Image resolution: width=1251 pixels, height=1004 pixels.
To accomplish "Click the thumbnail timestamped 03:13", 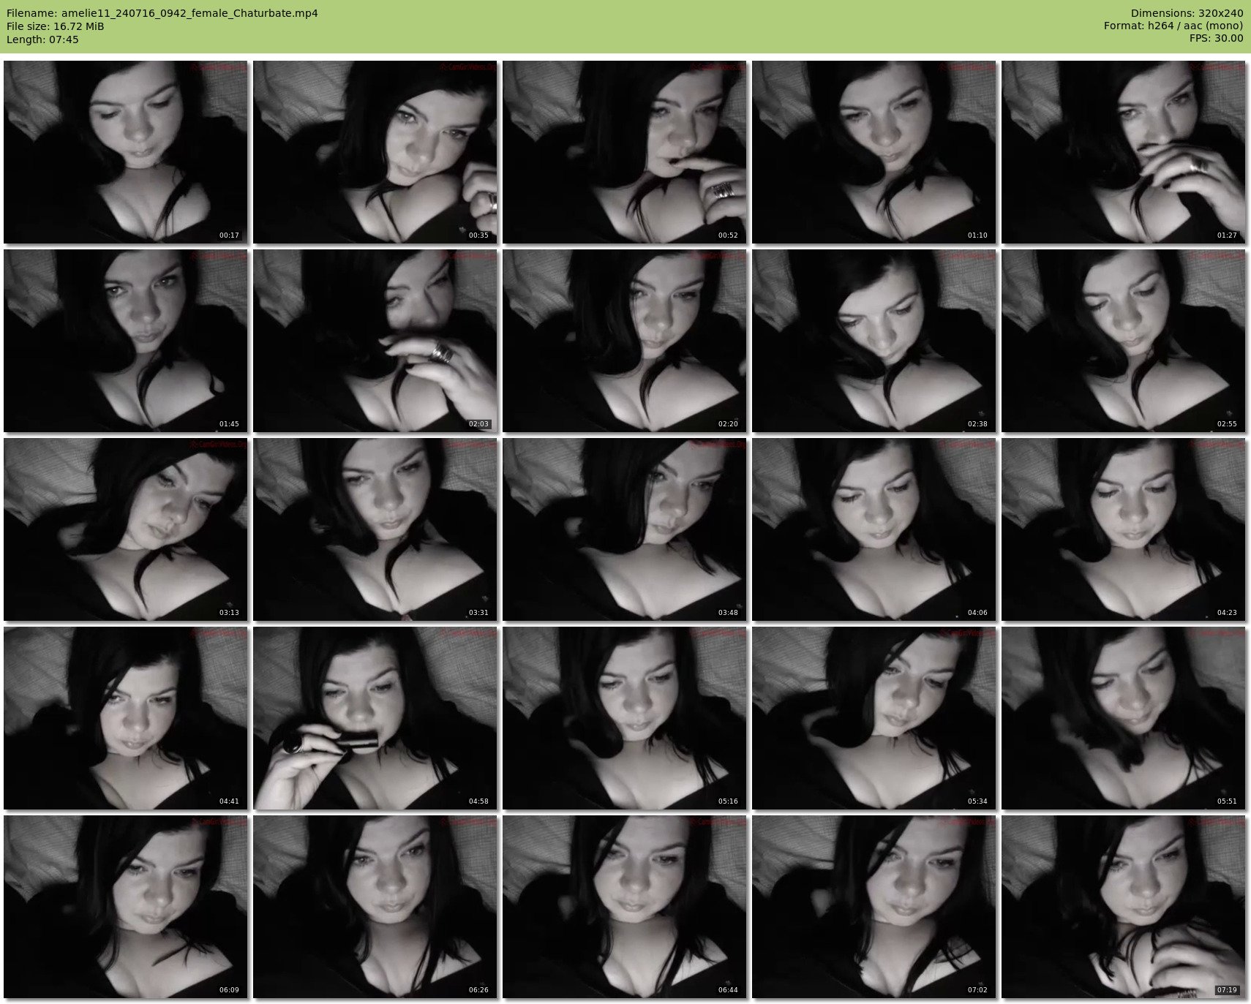I will coord(126,529).
